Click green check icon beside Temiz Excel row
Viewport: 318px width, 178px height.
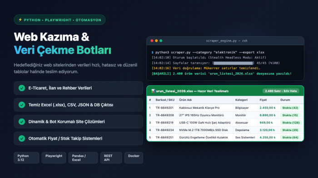22,105
